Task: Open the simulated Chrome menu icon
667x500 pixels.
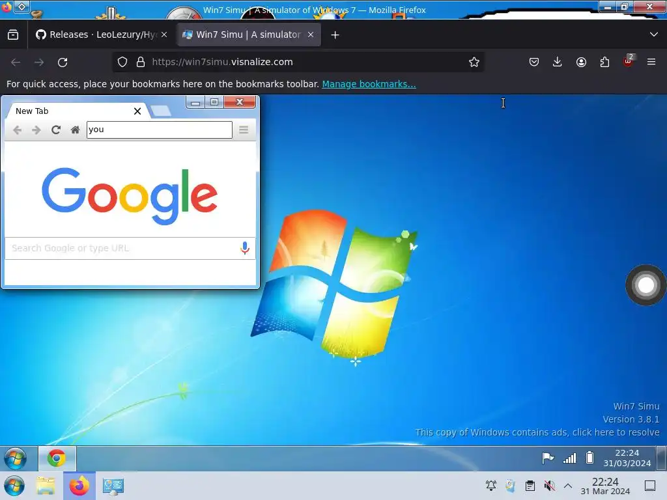Action: coord(244,130)
